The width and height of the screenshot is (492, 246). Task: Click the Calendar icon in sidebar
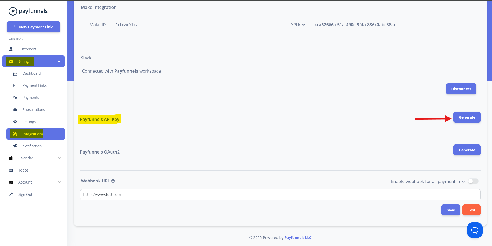11,158
